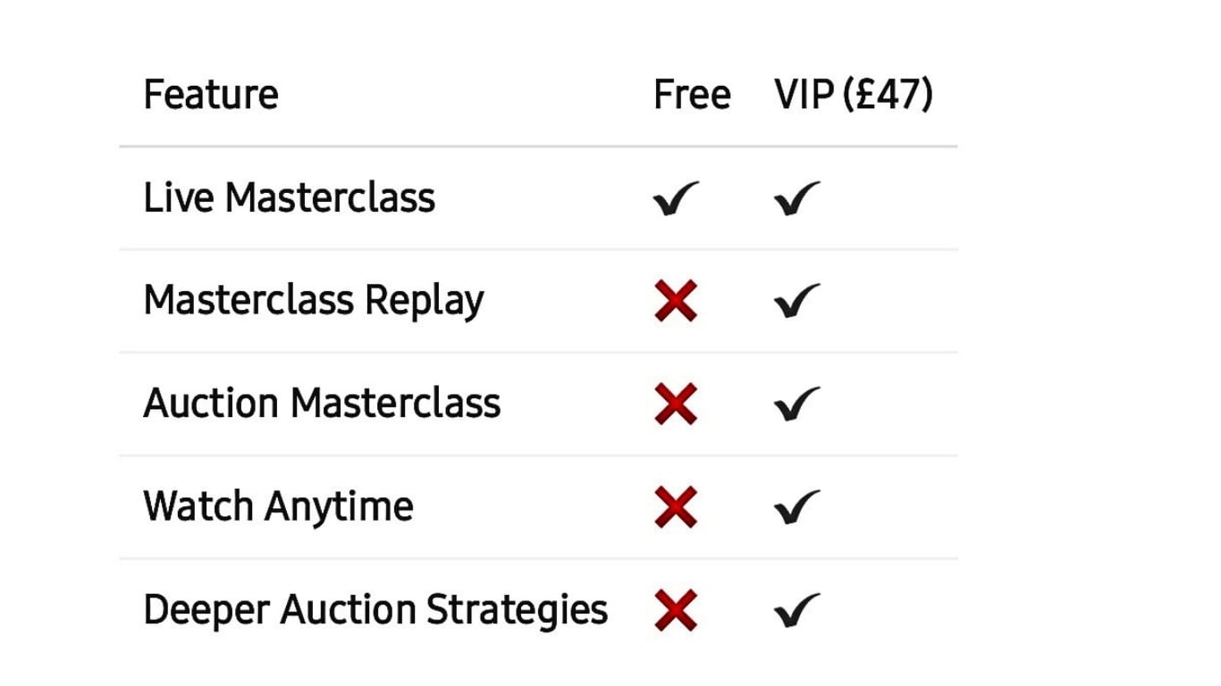
Task: Click the word Strategies in last row
Action: click(517, 610)
